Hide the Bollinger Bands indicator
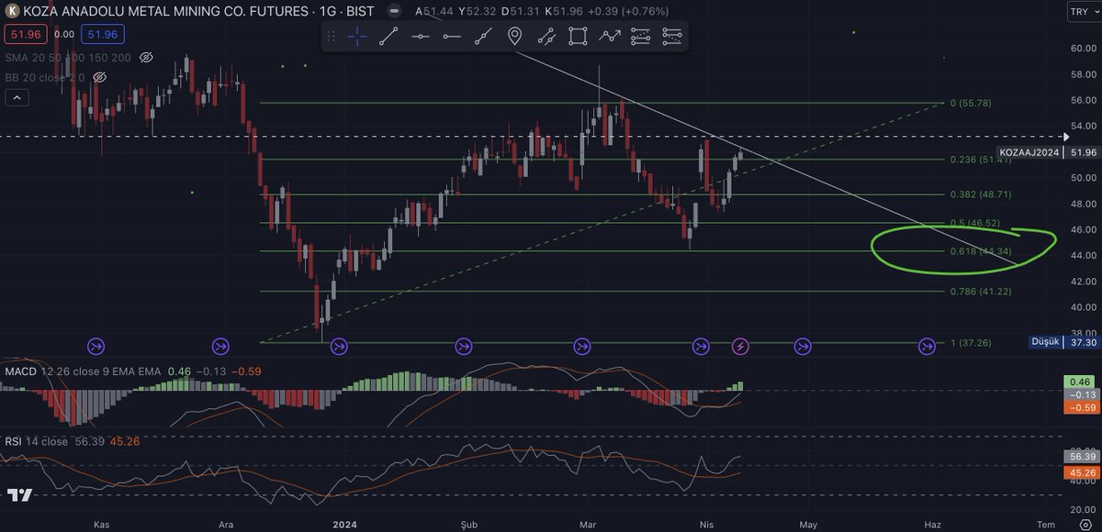 [99, 77]
